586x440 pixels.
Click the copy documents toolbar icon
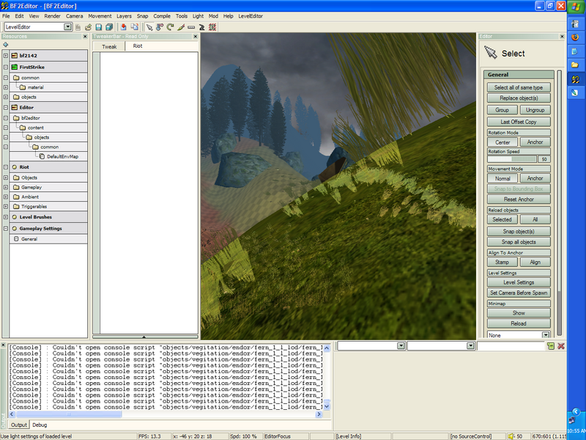click(134, 27)
